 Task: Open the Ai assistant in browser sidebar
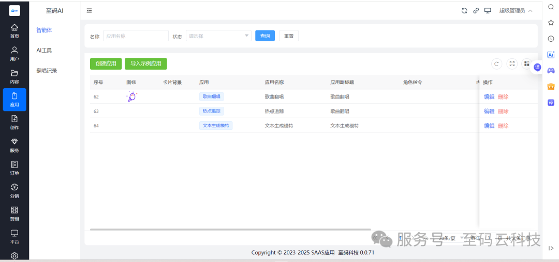coord(551,55)
